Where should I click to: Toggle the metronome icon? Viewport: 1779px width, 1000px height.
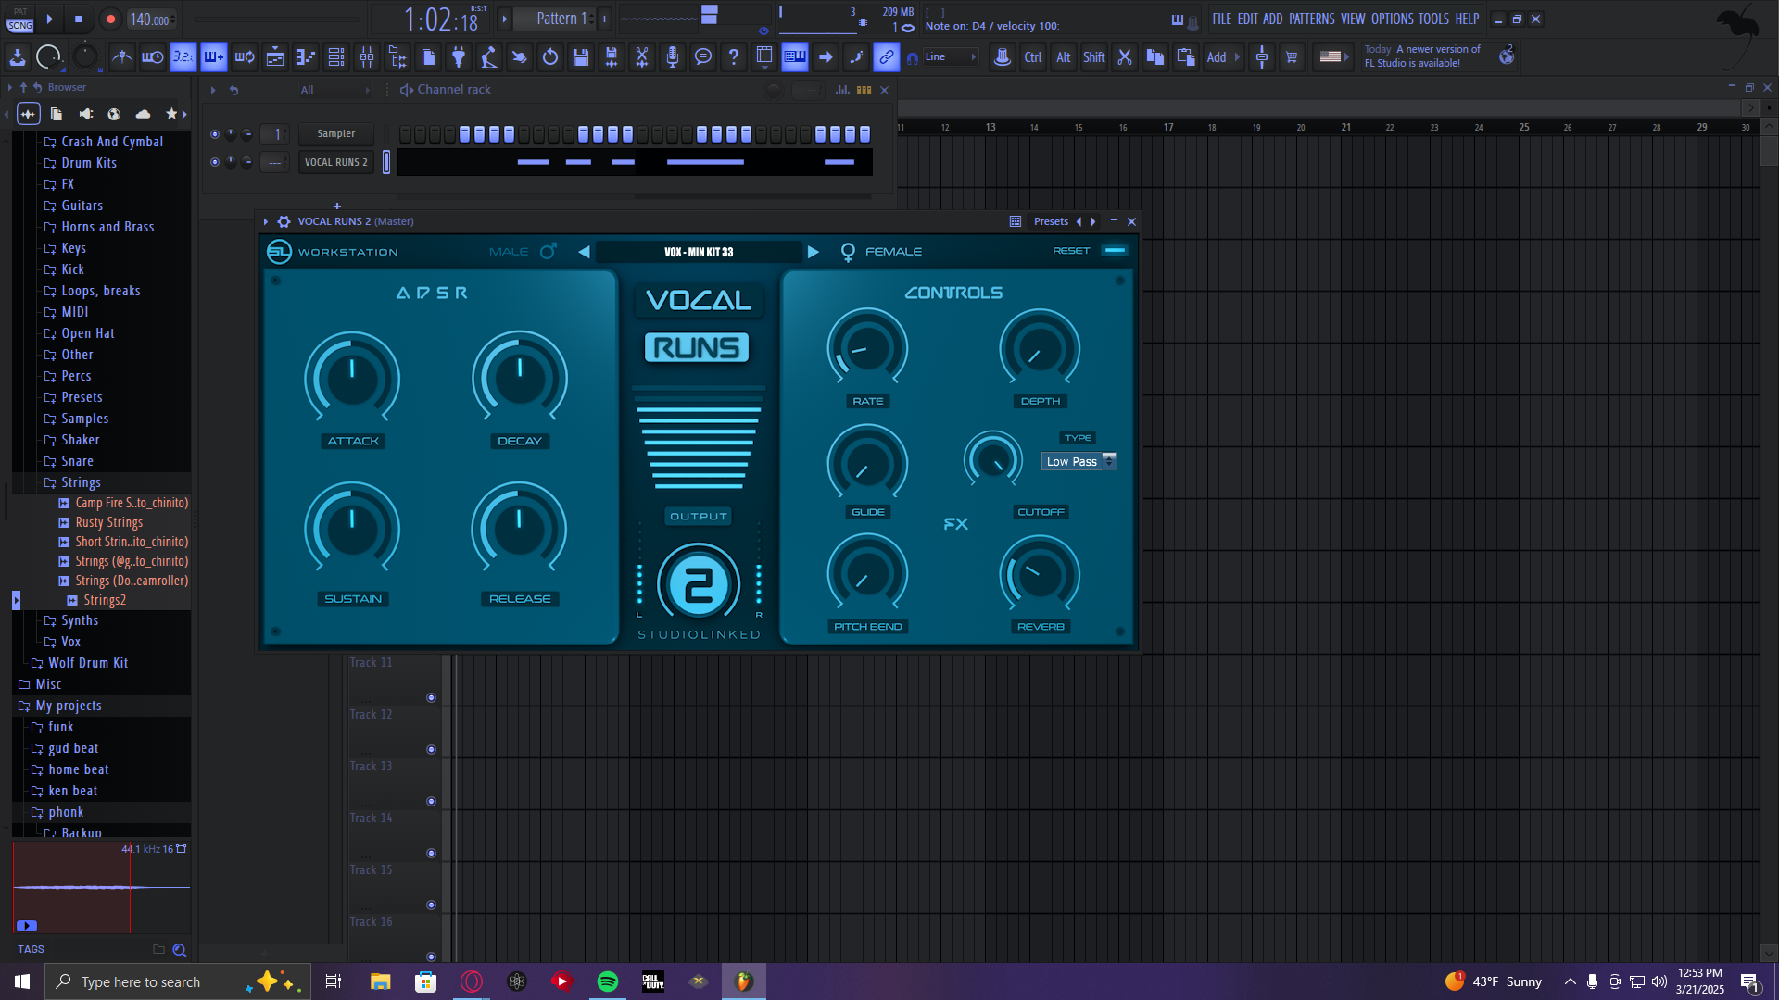click(x=121, y=57)
